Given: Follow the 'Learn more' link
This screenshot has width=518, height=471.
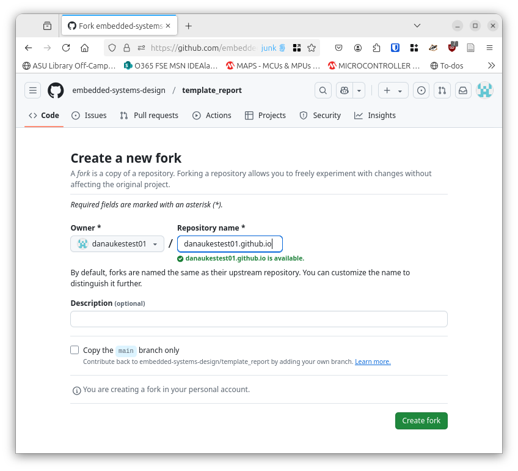Looking at the screenshot, I should tap(373, 362).
